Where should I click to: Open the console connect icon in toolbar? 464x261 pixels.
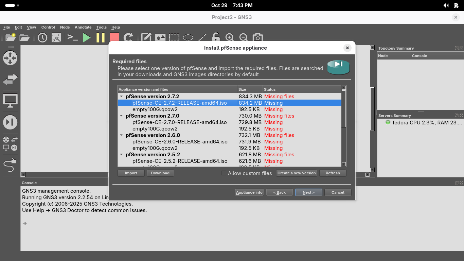(x=72, y=37)
